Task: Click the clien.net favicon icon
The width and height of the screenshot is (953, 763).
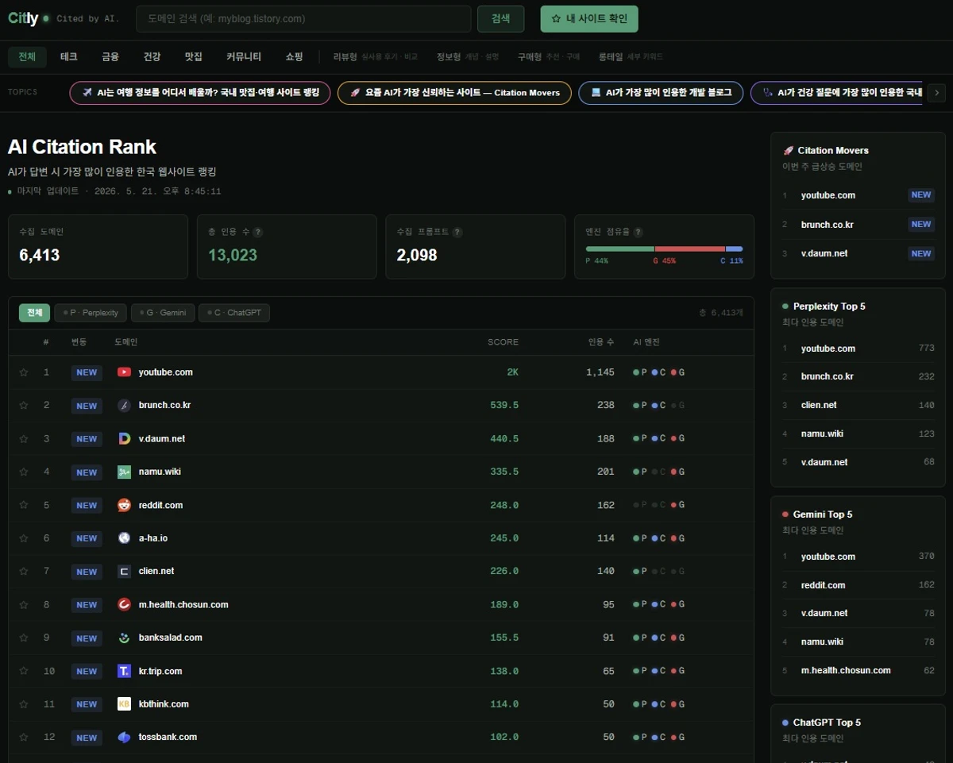Action: (x=124, y=571)
